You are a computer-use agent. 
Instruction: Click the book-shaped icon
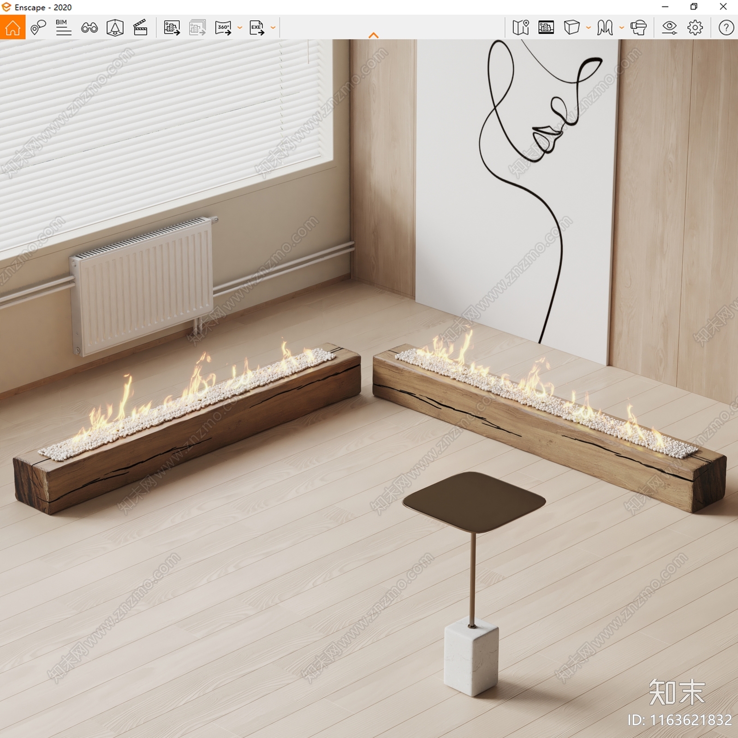[605, 28]
